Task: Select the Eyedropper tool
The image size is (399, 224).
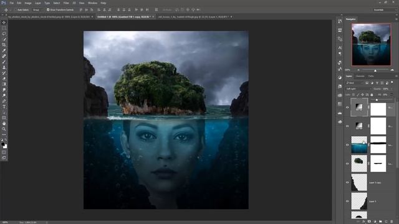Action: [4, 50]
